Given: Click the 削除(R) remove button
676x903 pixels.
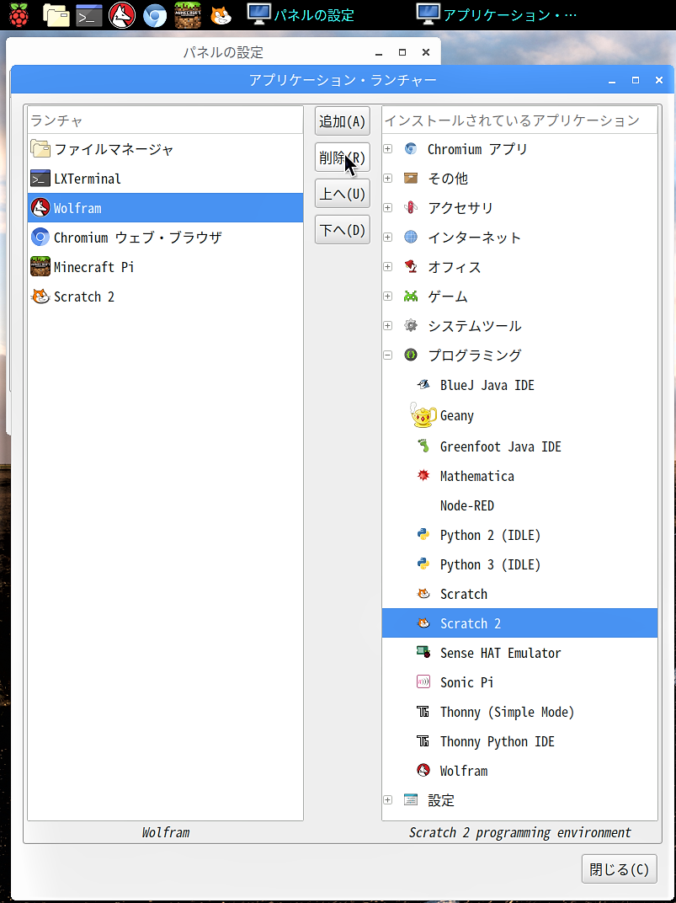Looking at the screenshot, I should pyautogui.click(x=343, y=158).
